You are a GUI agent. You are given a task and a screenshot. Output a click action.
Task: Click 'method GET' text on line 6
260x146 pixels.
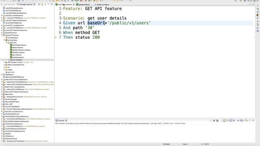(x=88, y=32)
